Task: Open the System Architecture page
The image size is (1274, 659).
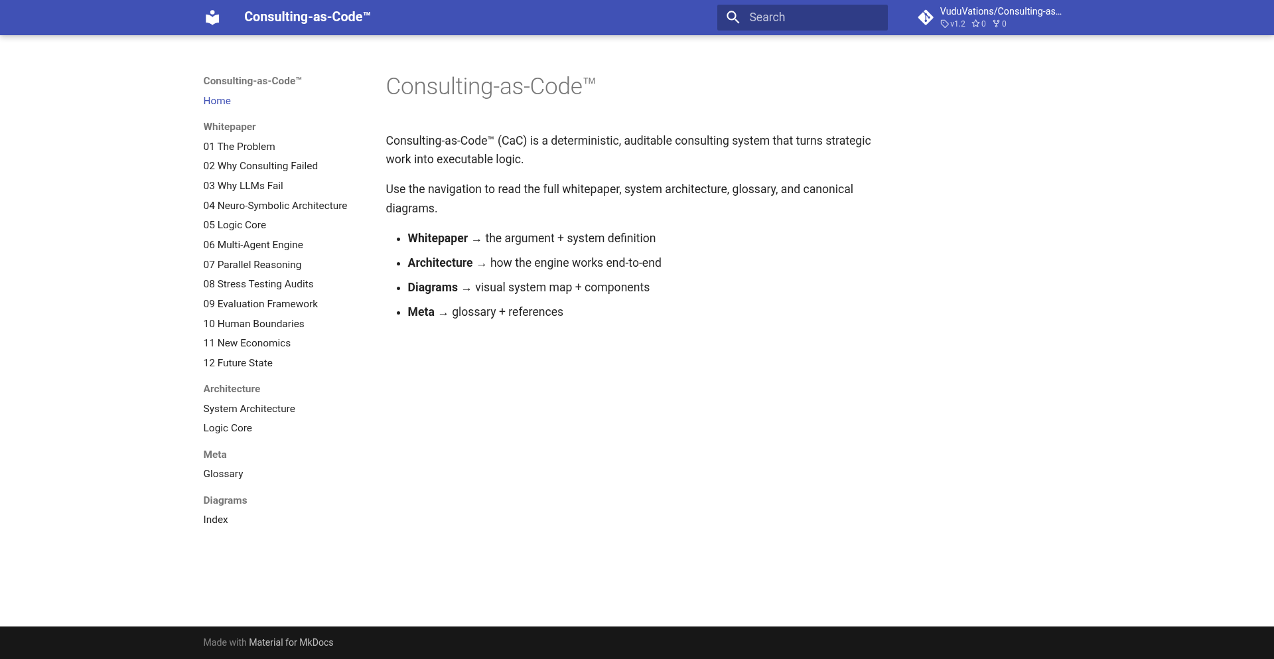Action: click(249, 409)
